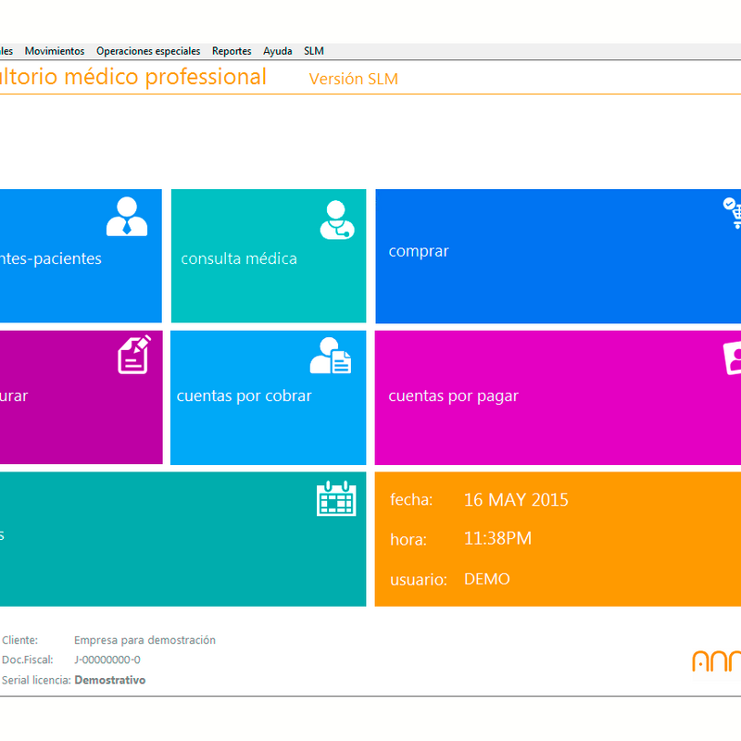Open the cuentas por cobrar tile
The image size is (741, 741).
coord(268,397)
